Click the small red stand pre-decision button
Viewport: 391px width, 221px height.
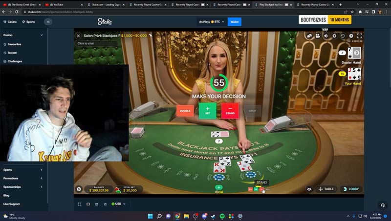(x=261, y=190)
